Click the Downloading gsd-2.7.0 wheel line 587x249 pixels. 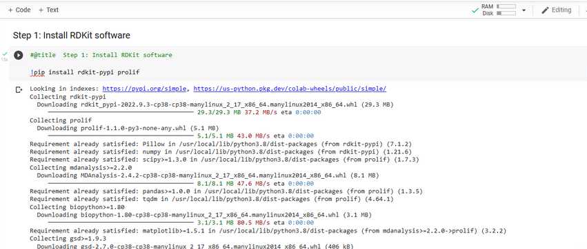195,246
